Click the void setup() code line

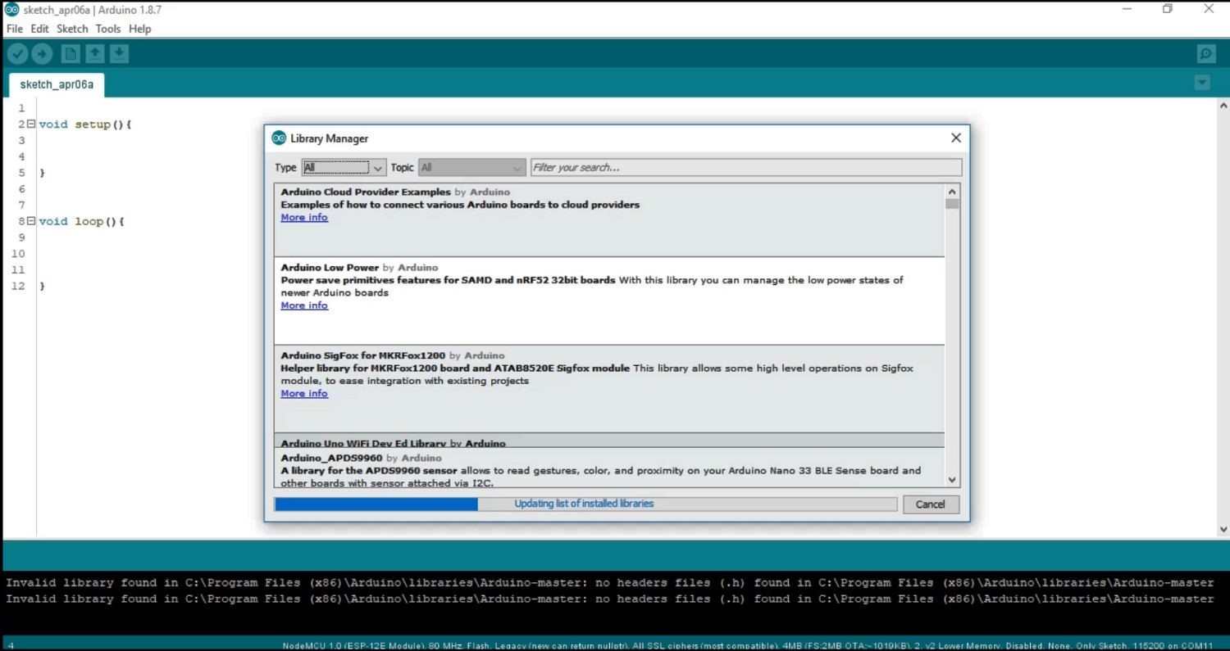click(x=85, y=124)
